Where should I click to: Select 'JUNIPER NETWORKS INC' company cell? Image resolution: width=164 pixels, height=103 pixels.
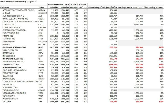[x=13, y=62]
